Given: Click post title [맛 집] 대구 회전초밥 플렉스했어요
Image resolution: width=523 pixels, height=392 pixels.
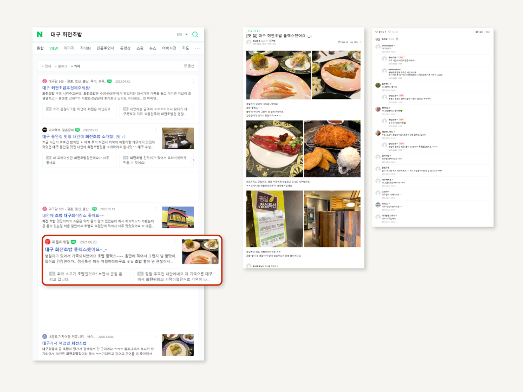Looking at the screenshot, I should pos(279,36).
